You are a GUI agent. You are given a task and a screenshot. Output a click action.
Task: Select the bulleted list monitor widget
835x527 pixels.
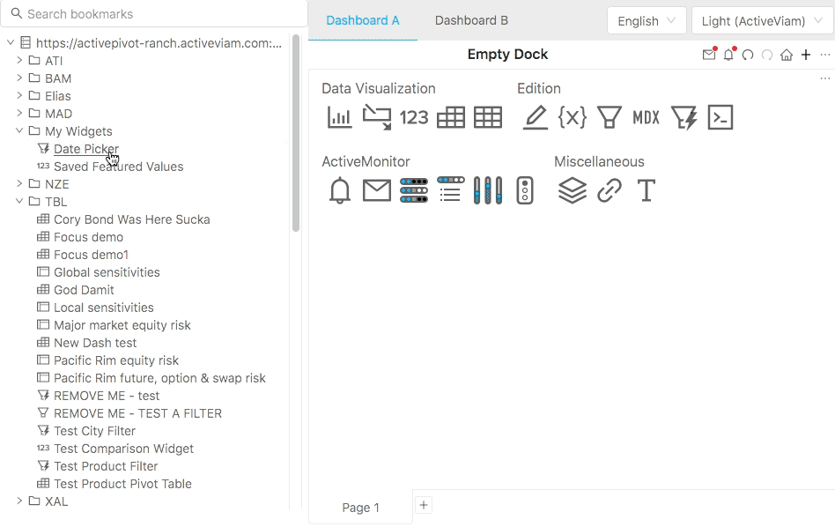(450, 189)
